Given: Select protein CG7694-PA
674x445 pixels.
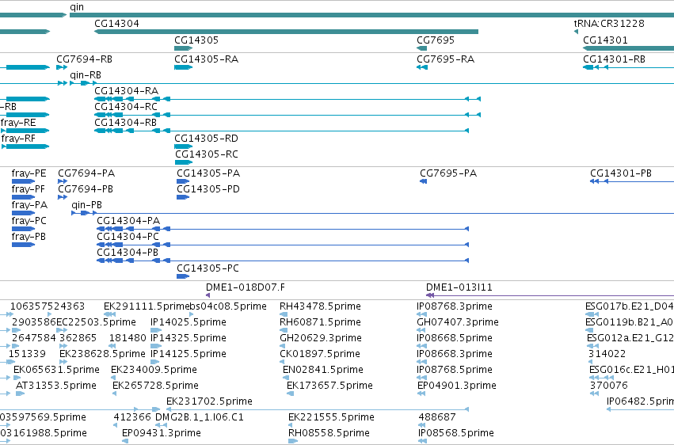Looking at the screenshot, I should click(x=63, y=181).
